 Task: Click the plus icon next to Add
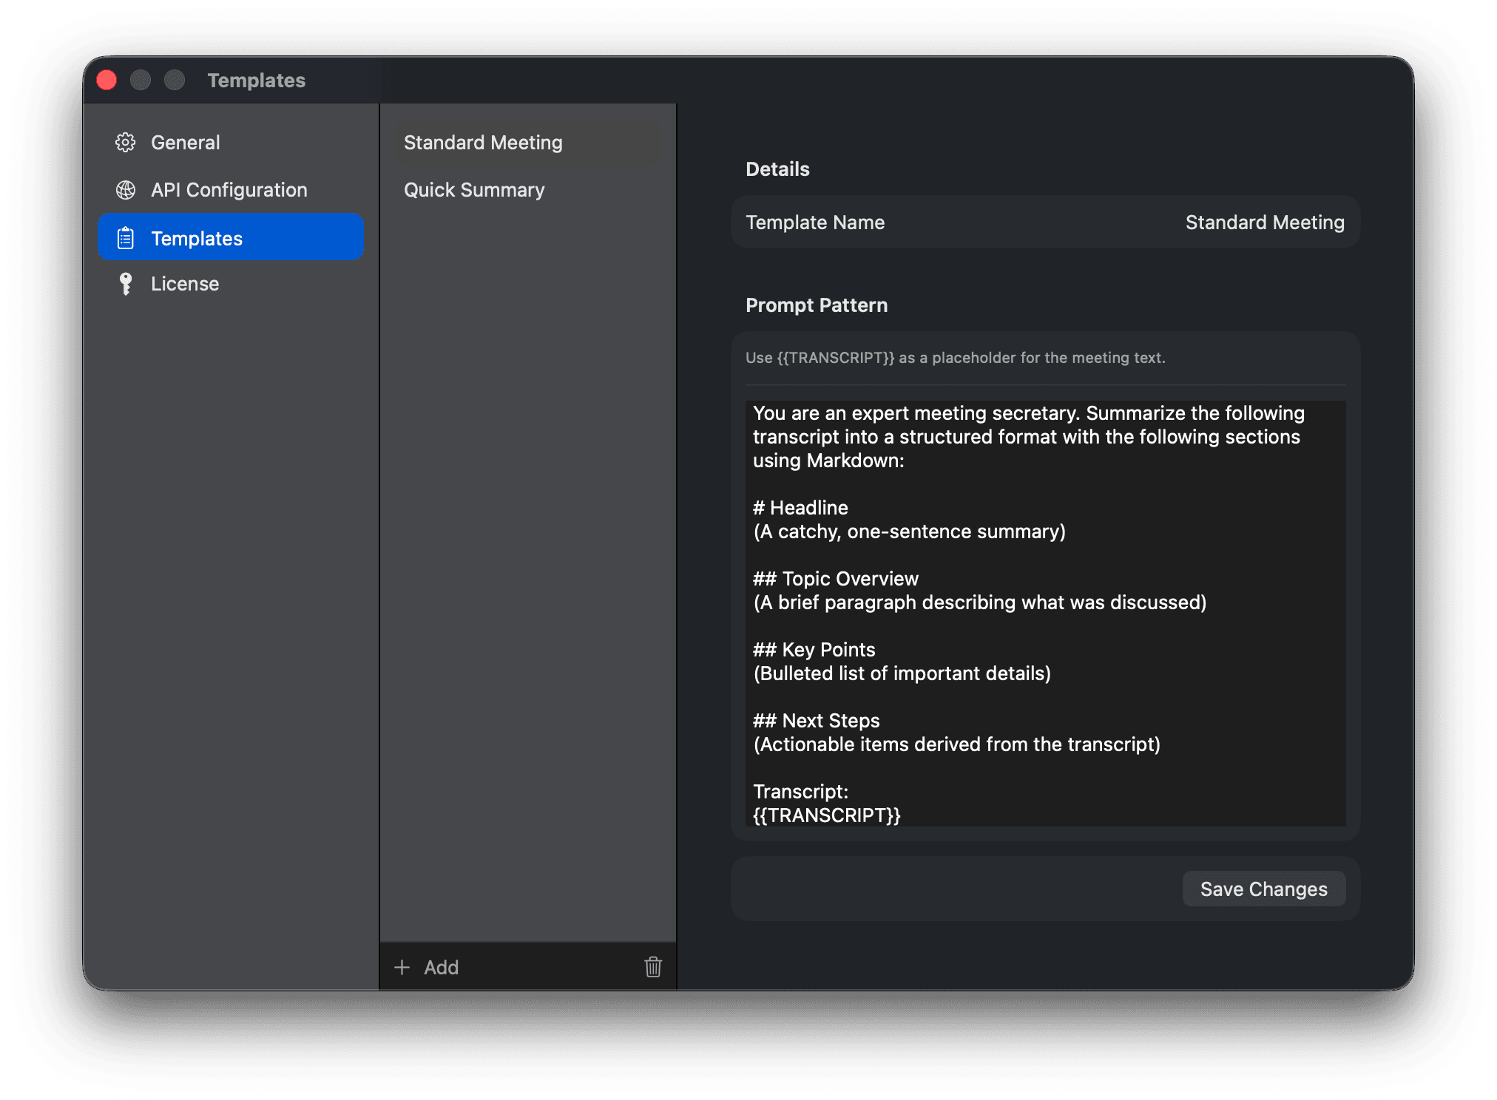click(x=402, y=967)
